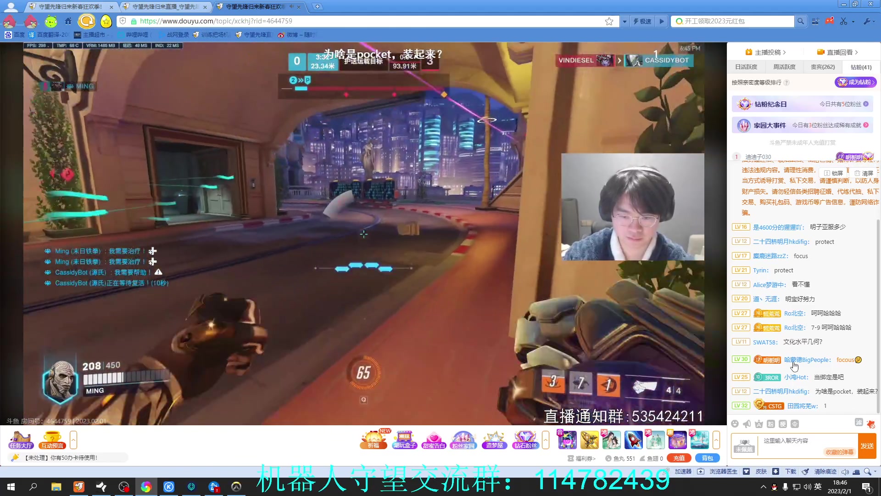Open the 互动预言 prediction icon
This screenshot has width=881, height=496.
pyautogui.click(x=52, y=440)
